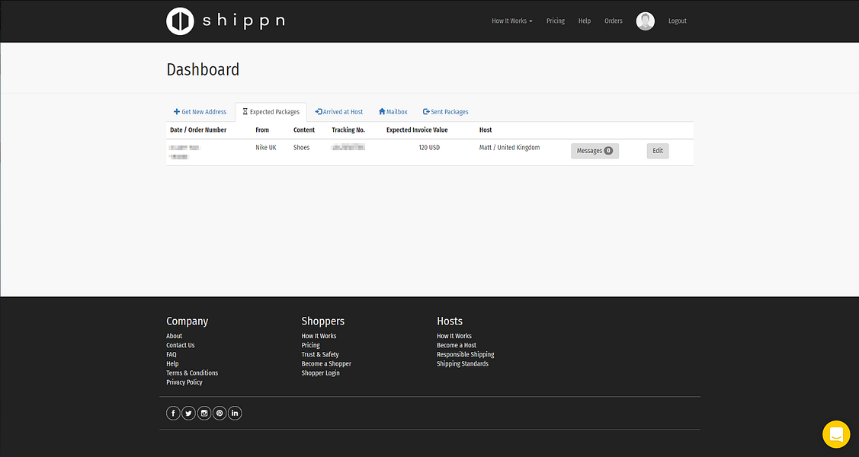Visit the Facebook social icon
Viewport: 859px width, 457px height.
click(173, 414)
